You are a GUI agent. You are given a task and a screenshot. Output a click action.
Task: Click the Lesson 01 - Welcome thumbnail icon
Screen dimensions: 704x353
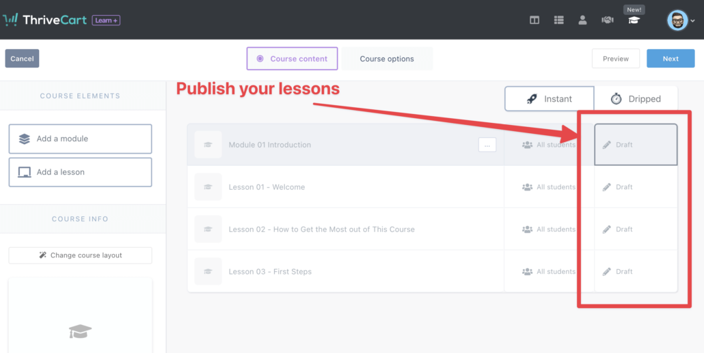tap(208, 186)
